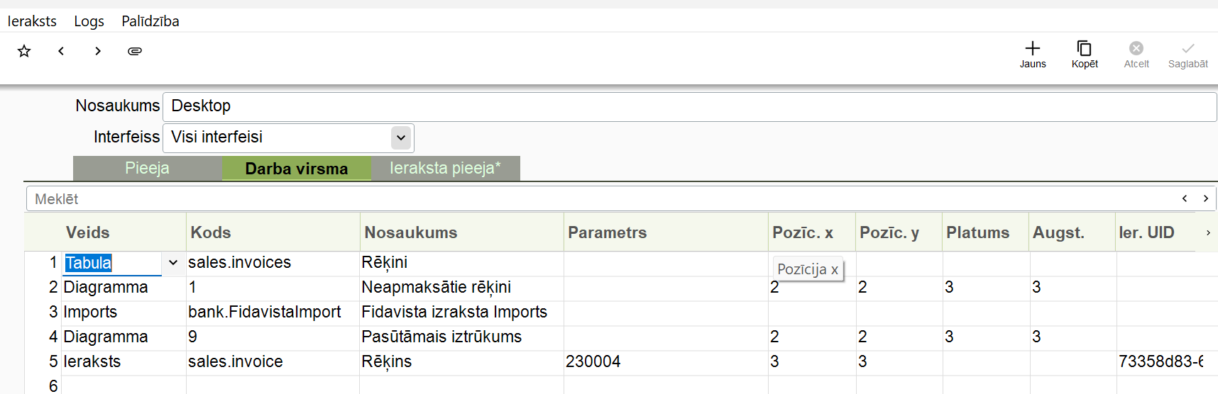Open the Palīdzība menu
This screenshot has height=394, width=1218.
coord(150,21)
